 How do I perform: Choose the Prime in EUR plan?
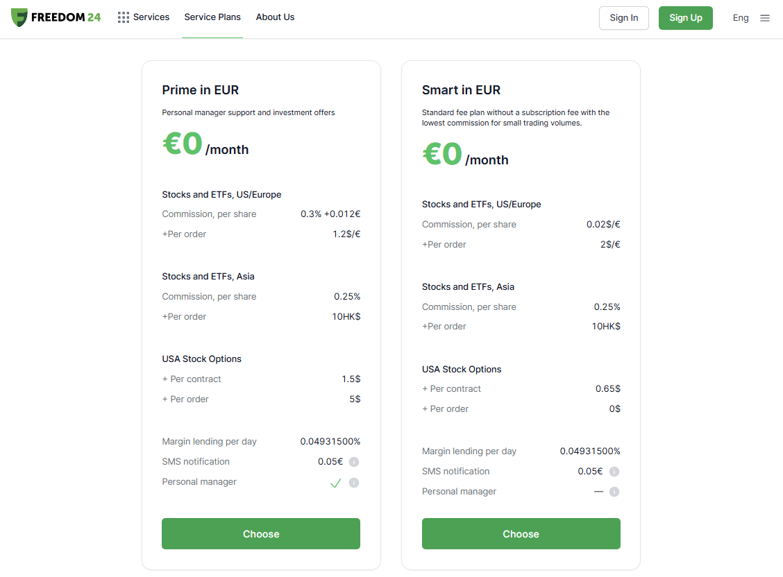pyautogui.click(x=261, y=533)
